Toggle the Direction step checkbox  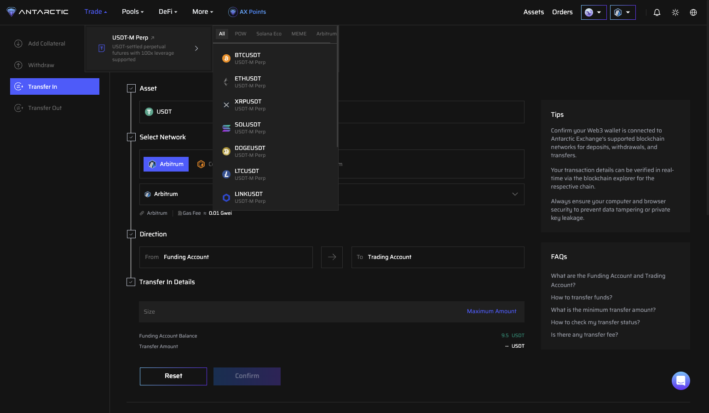[131, 234]
